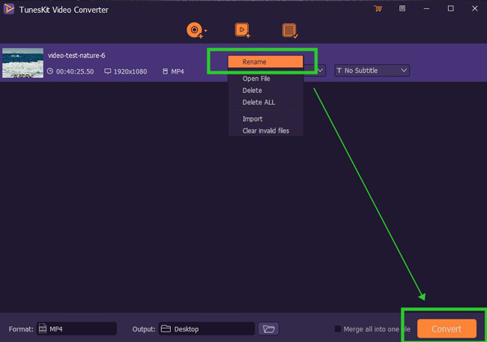Open the load DVD dropdown arrow
Screen dimensions: 487x342
coord(205,31)
